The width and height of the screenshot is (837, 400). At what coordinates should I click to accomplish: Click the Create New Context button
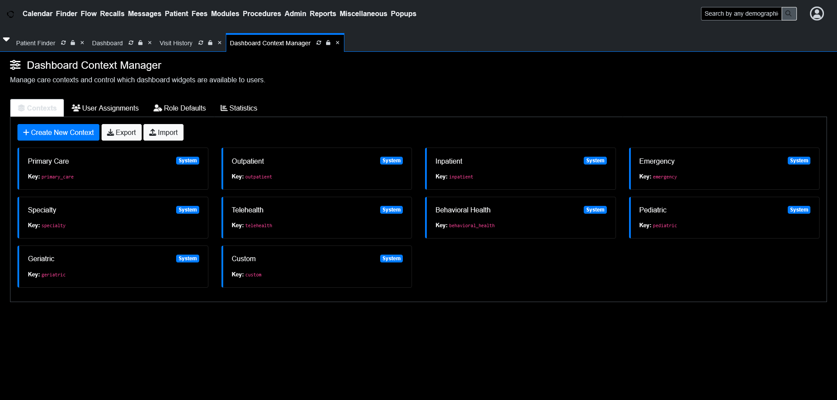(x=58, y=132)
